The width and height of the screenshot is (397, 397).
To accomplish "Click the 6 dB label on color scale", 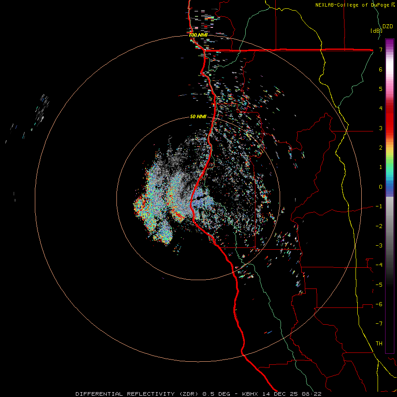I will 381,69.
